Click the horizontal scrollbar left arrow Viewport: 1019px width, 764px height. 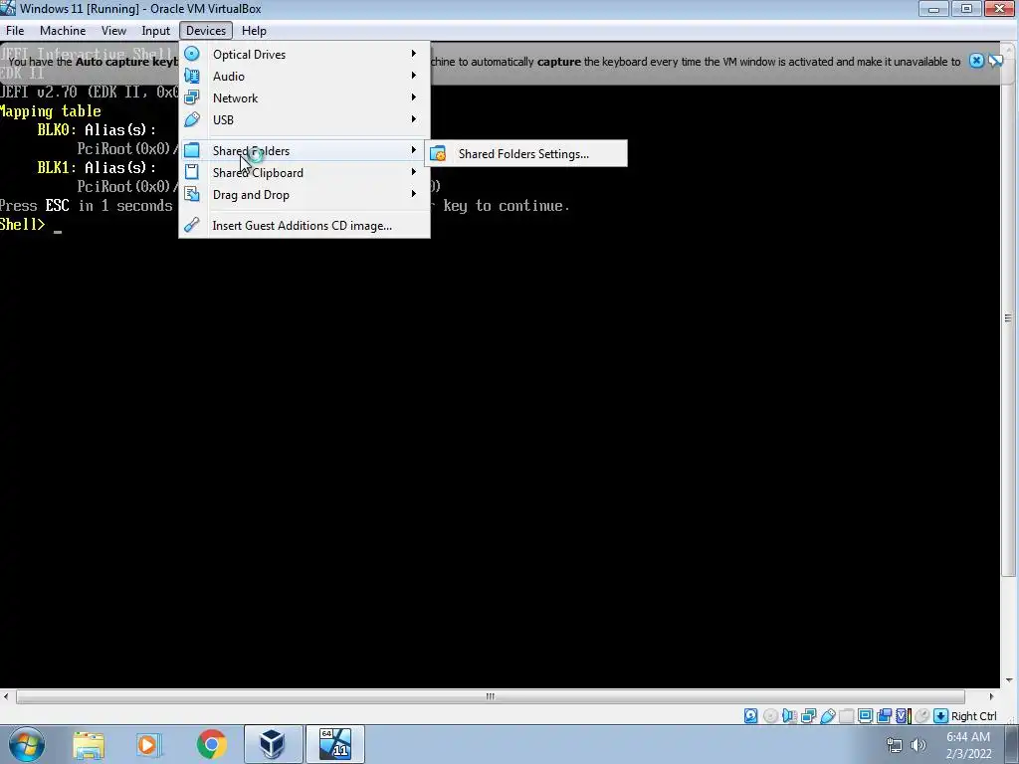(x=6, y=696)
